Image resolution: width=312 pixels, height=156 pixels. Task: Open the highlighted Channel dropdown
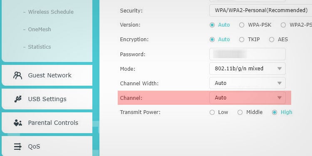pyautogui.click(x=248, y=98)
